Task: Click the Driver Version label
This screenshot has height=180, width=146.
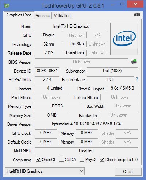Action: 19,124
